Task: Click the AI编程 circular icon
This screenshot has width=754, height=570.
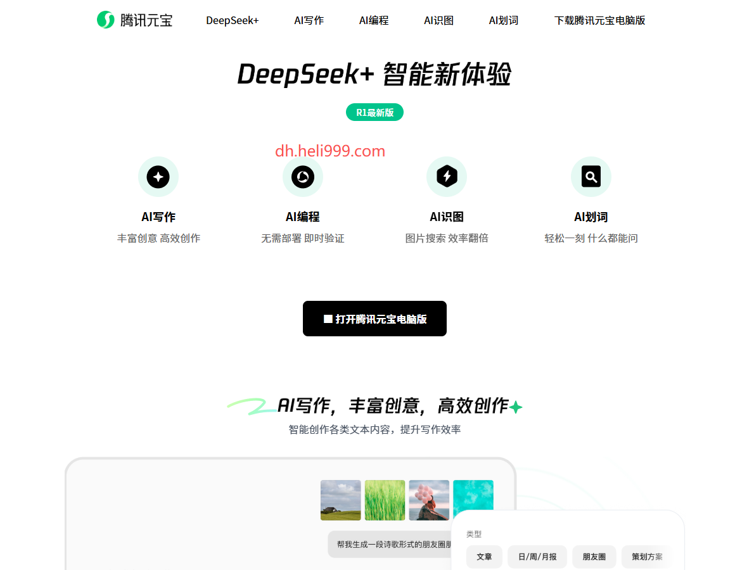Action: pos(303,177)
